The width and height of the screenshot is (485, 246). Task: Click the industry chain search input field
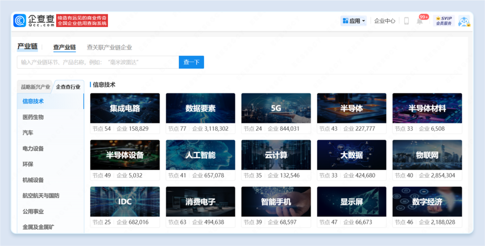pyautogui.click(x=98, y=62)
